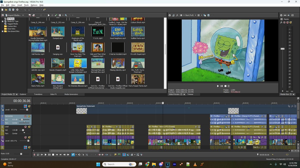Select the hanging.wav media item
This screenshot has height=168, width=300.
[58, 47]
